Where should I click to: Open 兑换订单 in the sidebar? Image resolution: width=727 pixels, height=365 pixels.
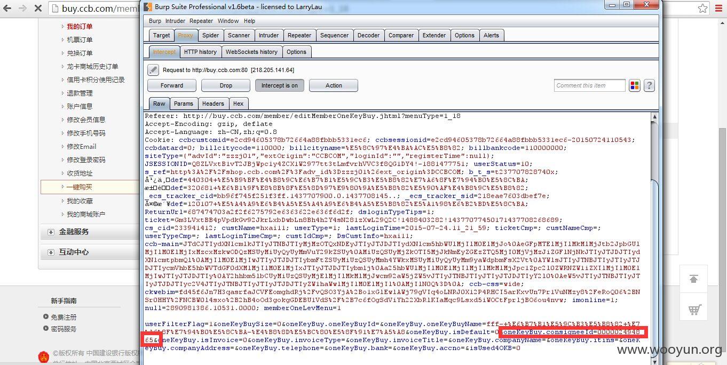[80, 53]
